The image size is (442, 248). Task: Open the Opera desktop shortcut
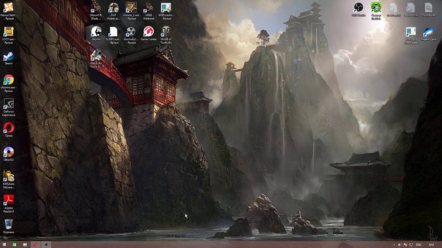(x=9, y=130)
